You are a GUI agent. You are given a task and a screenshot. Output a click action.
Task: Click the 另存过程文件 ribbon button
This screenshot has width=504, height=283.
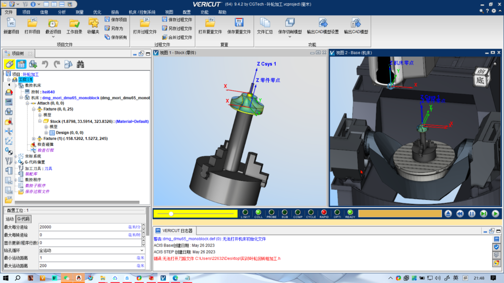point(177,28)
